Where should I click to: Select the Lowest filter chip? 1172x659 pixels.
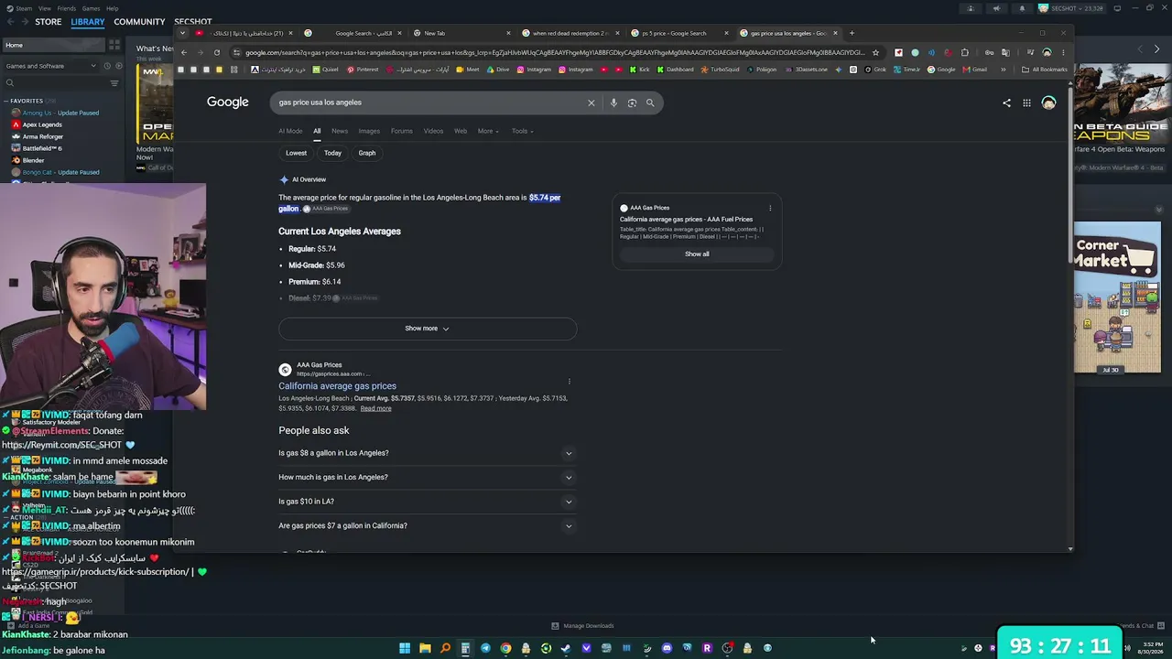click(296, 153)
